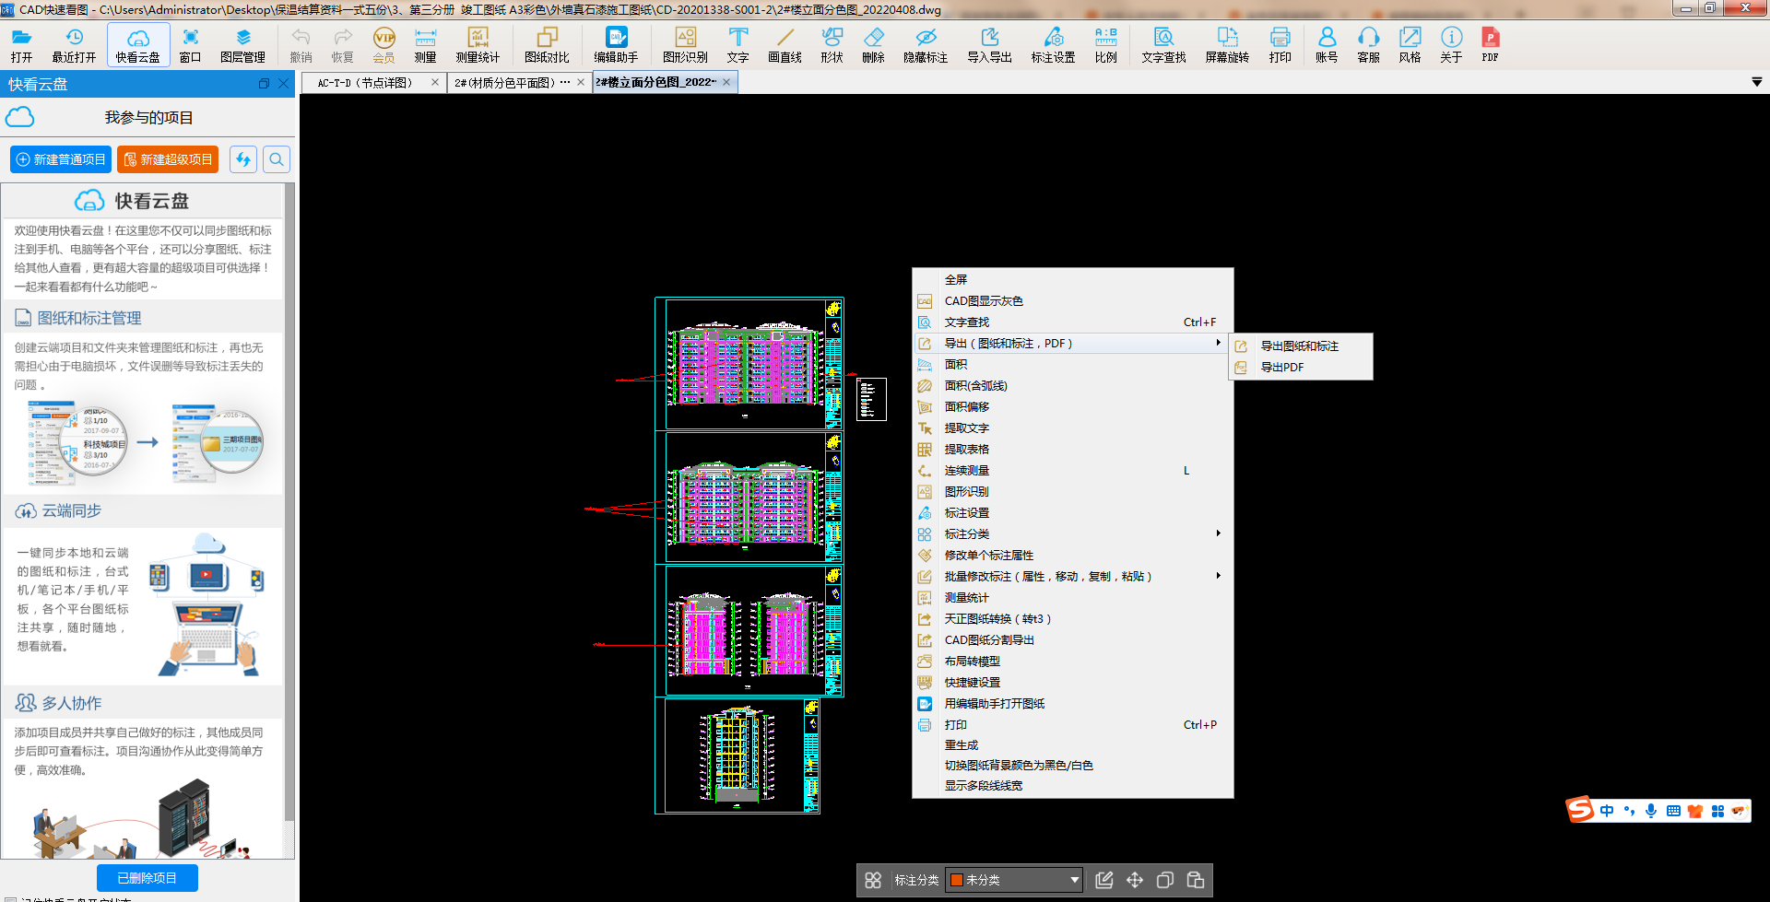Open 图层管理 layer manager
Image resolution: width=1770 pixels, height=902 pixels.
(x=242, y=44)
